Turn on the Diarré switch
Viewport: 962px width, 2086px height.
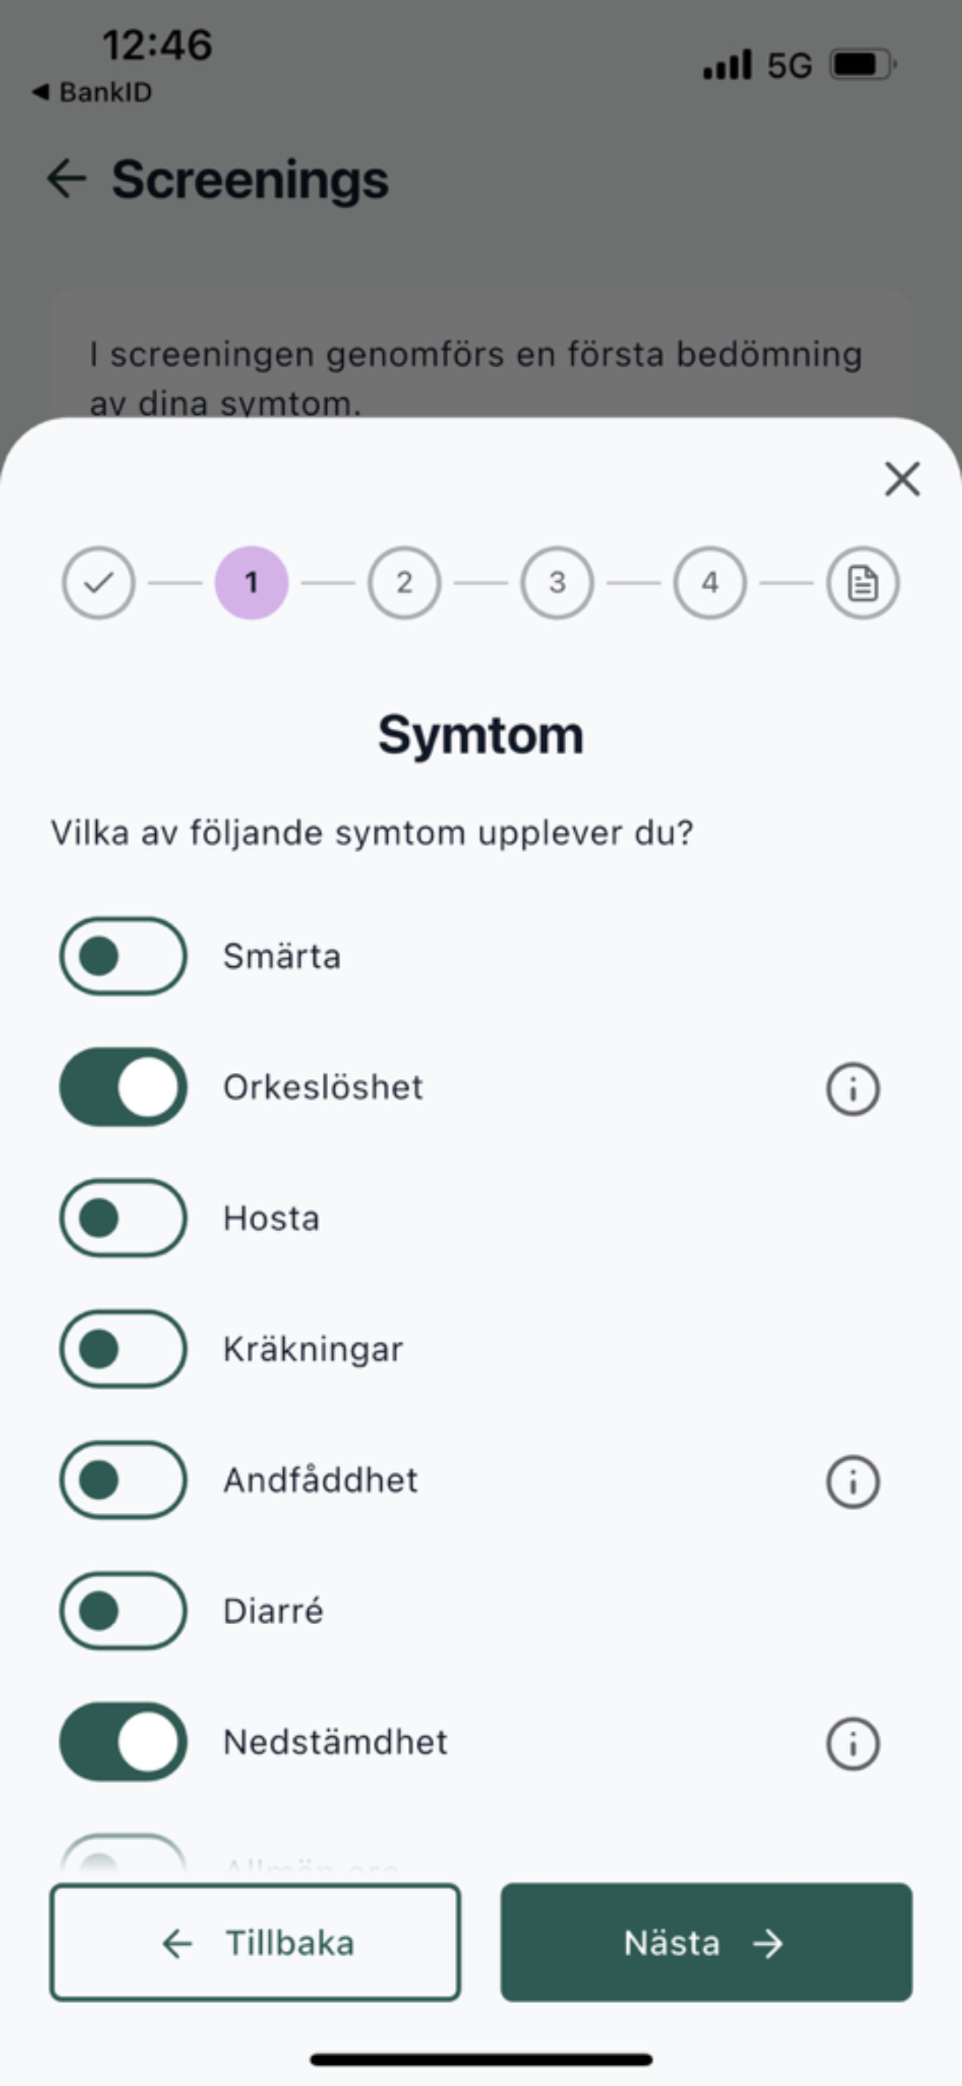[x=123, y=1611]
